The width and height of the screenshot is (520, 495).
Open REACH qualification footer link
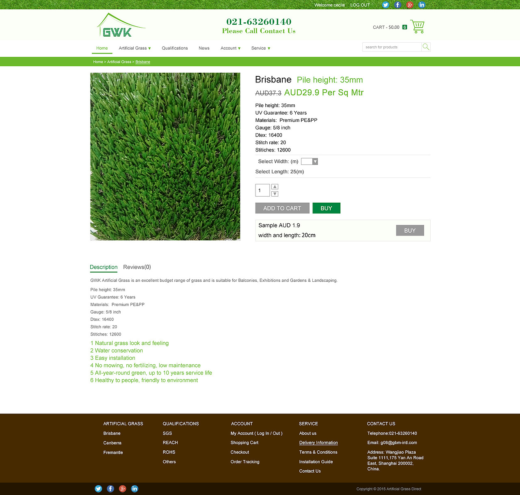(170, 443)
